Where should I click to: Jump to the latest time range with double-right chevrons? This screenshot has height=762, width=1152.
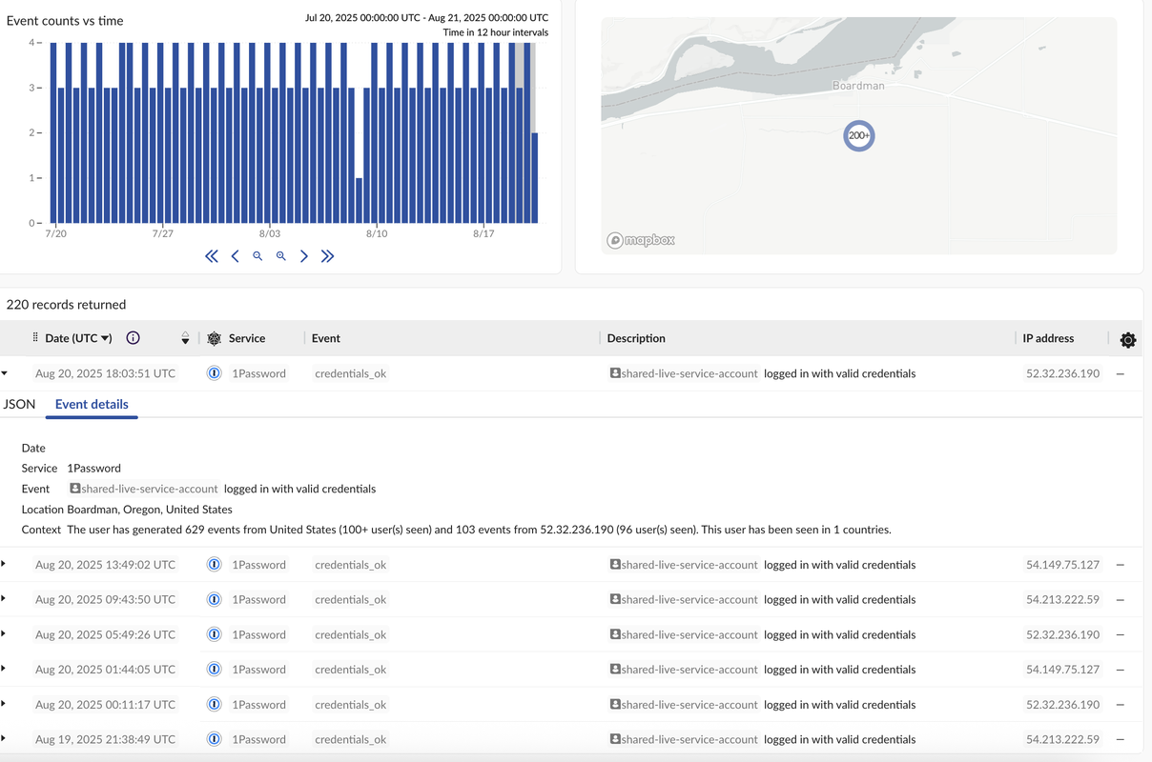pyautogui.click(x=327, y=256)
